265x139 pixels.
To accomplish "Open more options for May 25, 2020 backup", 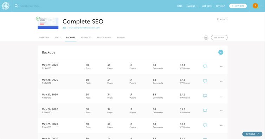I will 221,126.
